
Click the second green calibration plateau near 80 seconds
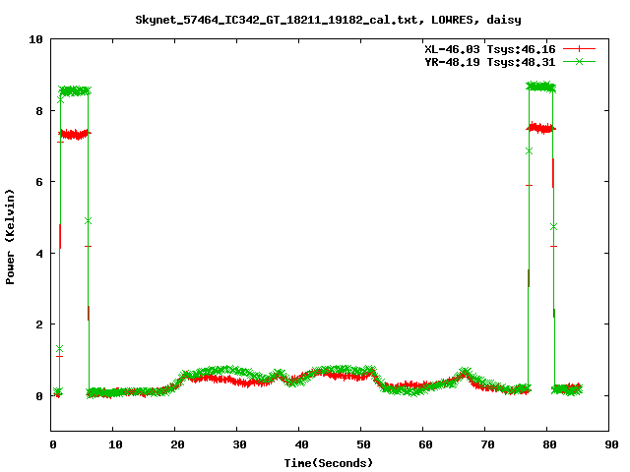click(x=540, y=87)
